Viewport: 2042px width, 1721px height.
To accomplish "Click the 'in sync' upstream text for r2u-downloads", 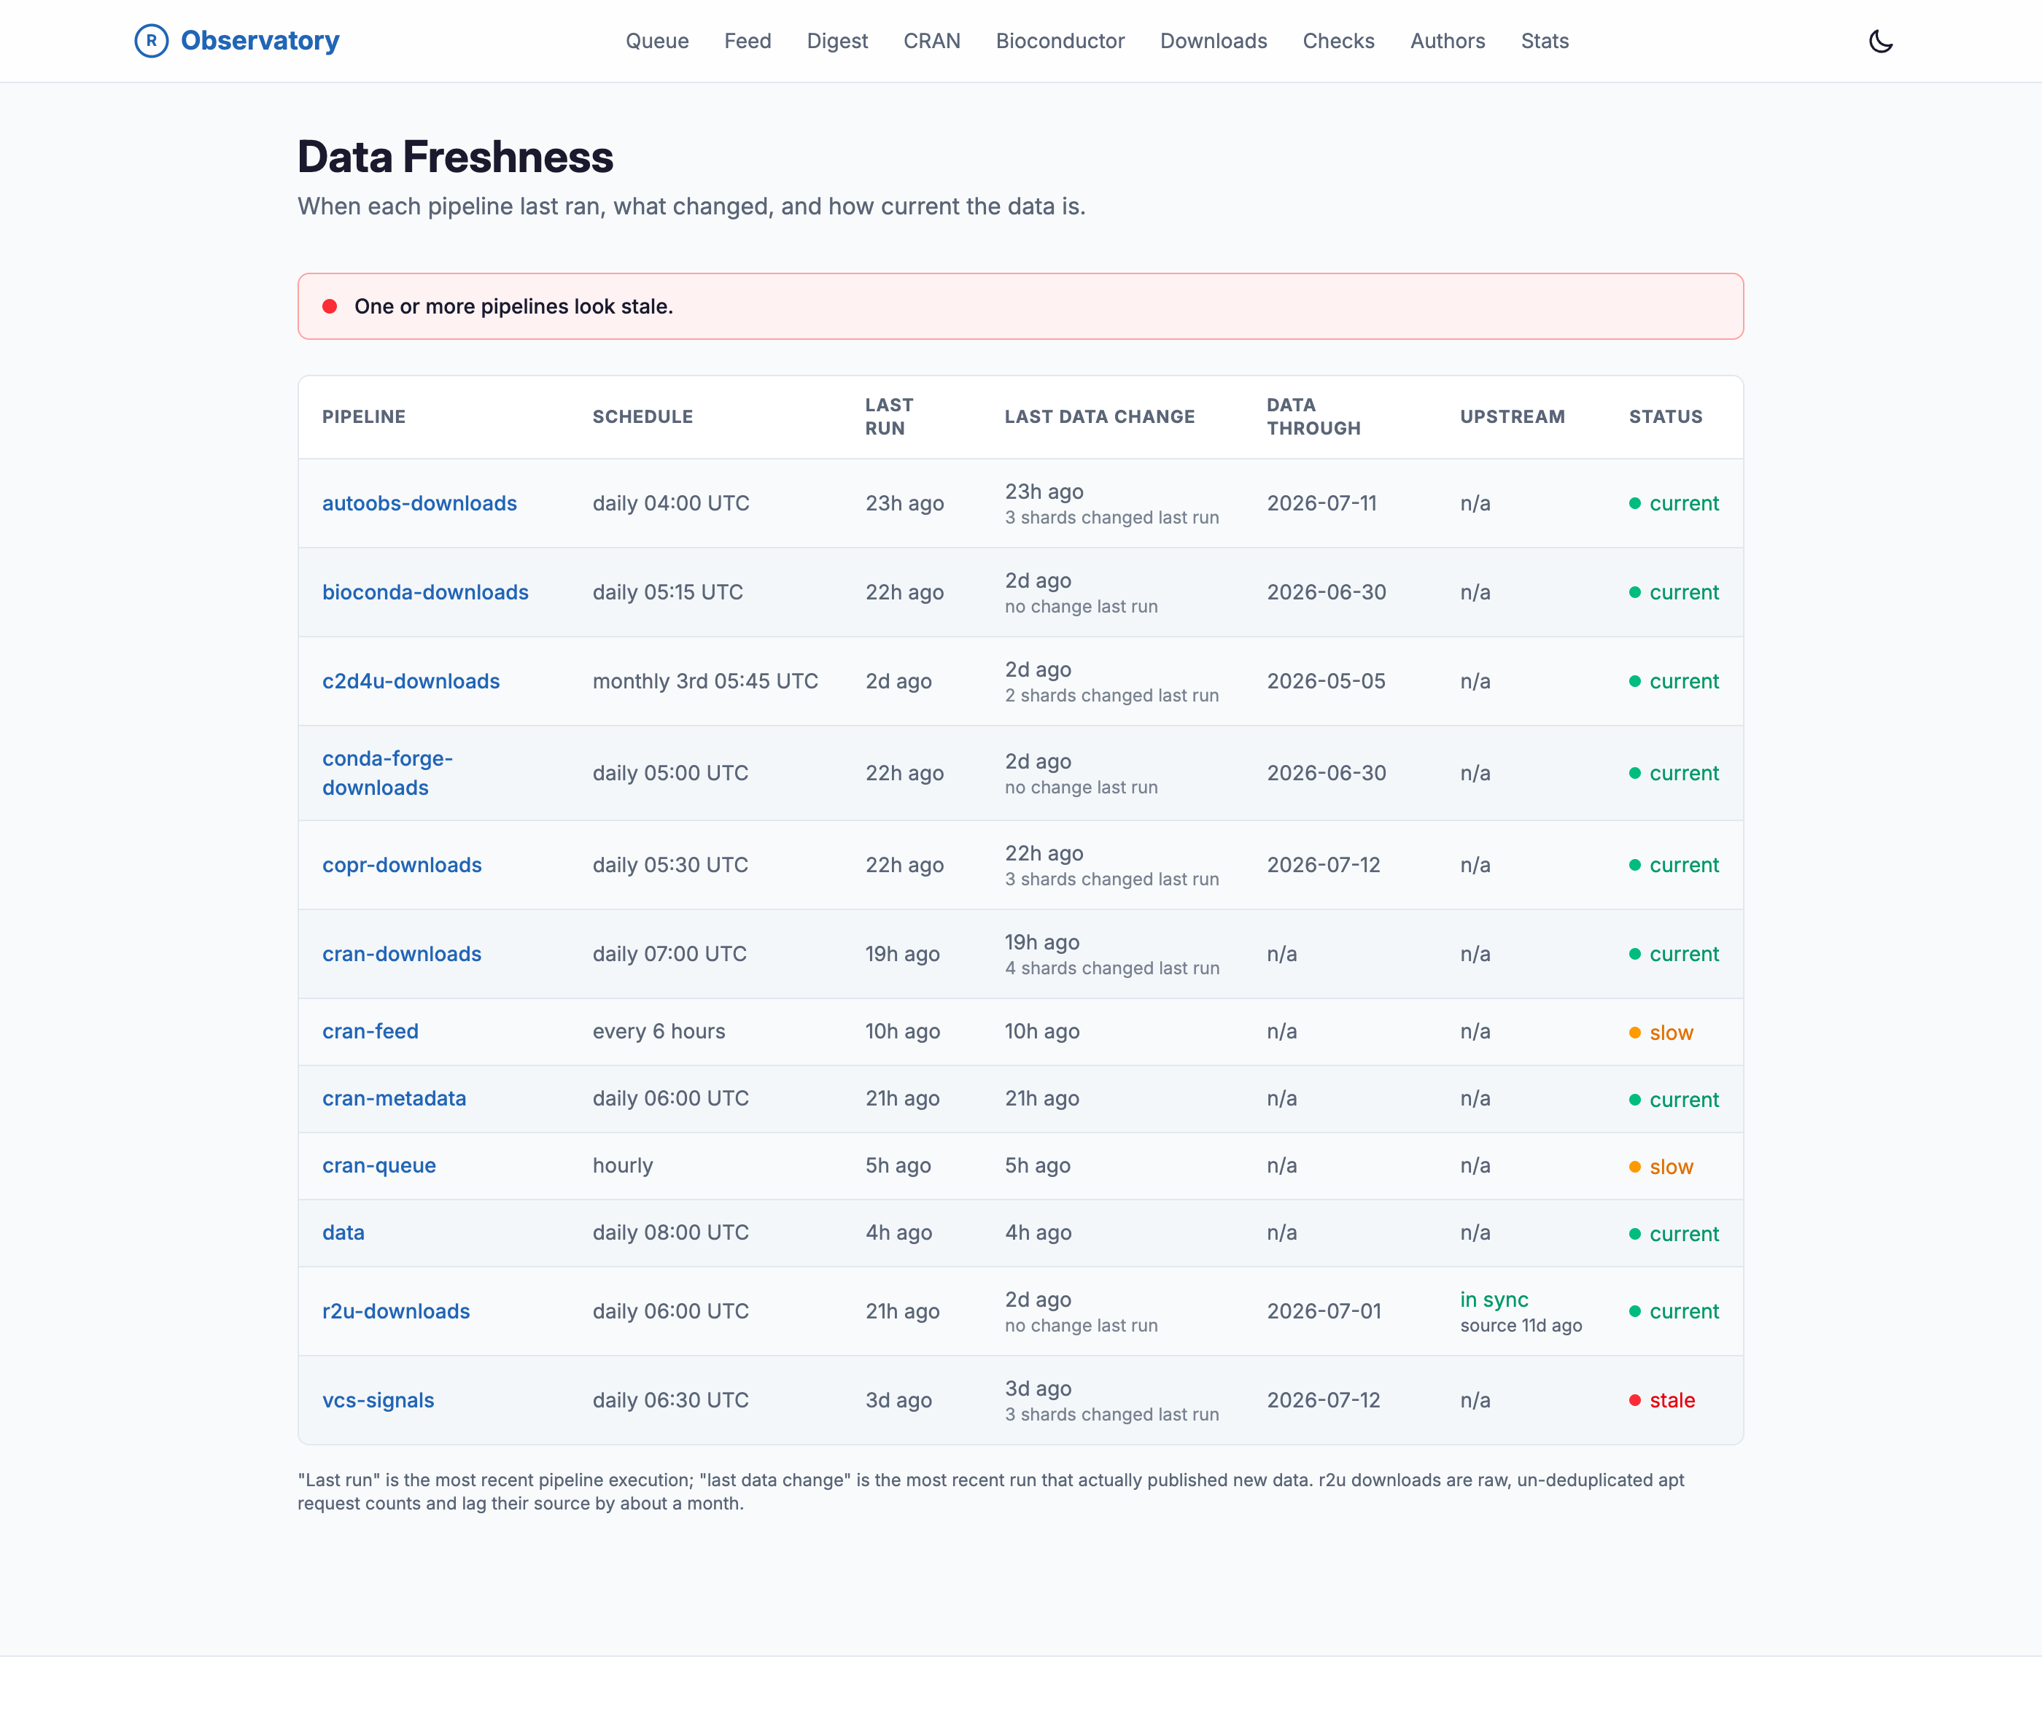I will (1494, 1300).
